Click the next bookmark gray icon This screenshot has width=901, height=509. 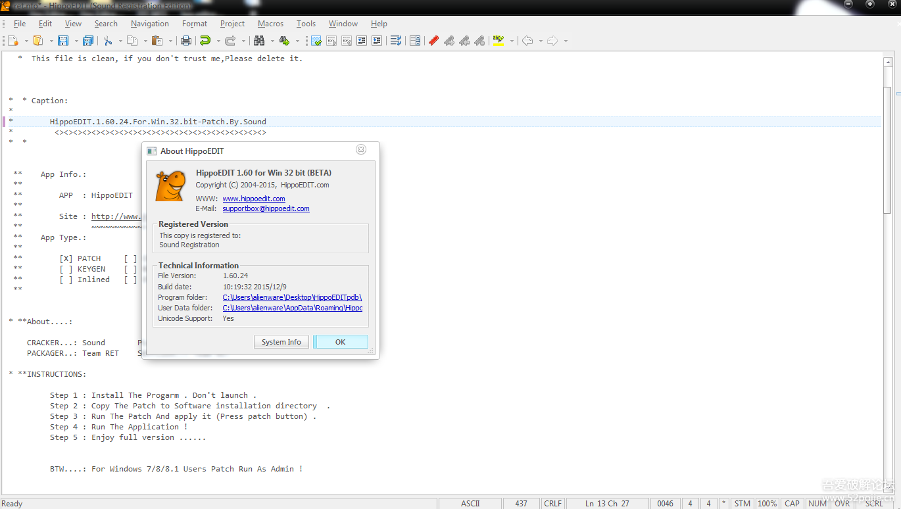tap(449, 41)
